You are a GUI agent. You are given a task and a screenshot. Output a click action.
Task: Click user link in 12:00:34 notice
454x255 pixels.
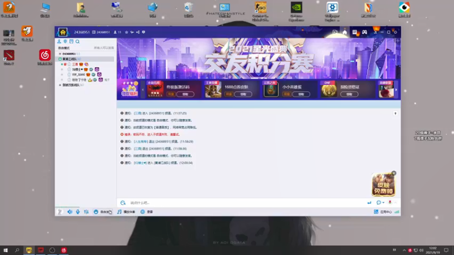tap(140, 163)
